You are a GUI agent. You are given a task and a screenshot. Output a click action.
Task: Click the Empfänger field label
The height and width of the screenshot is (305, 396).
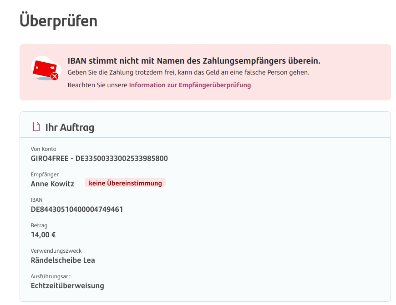coord(45,175)
